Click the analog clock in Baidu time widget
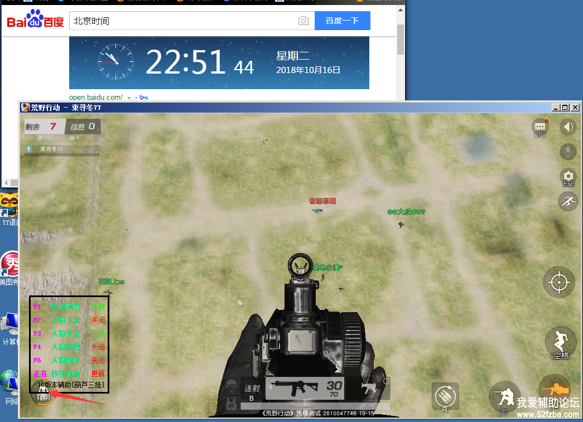 115,62
